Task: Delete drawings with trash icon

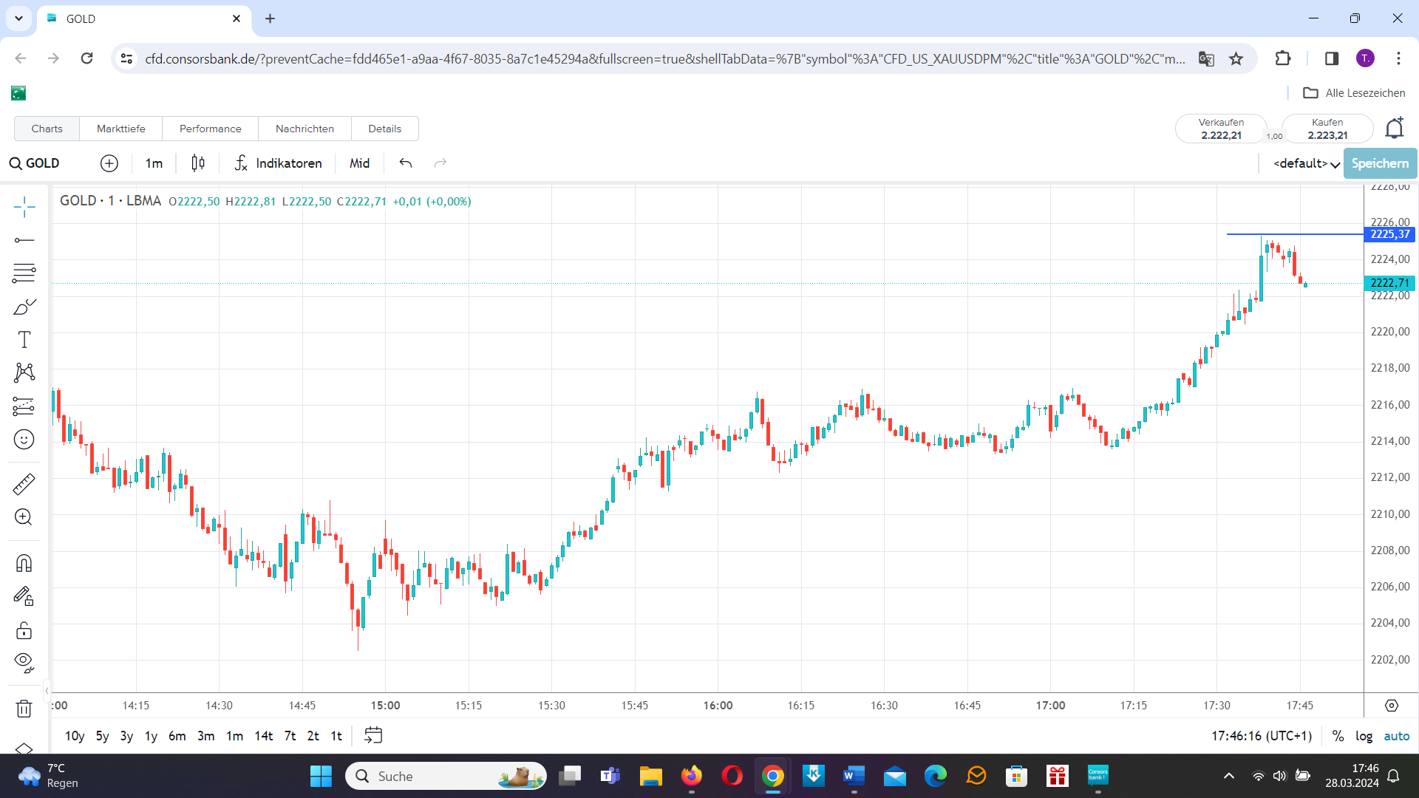Action: click(x=24, y=709)
